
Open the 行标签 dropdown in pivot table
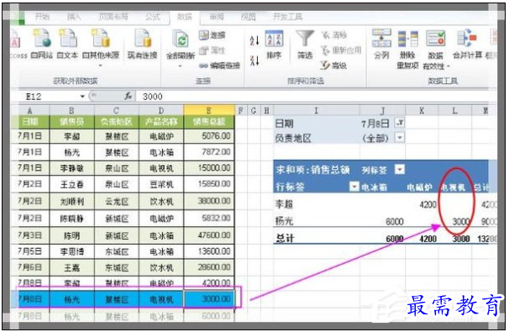coord(354,187)
